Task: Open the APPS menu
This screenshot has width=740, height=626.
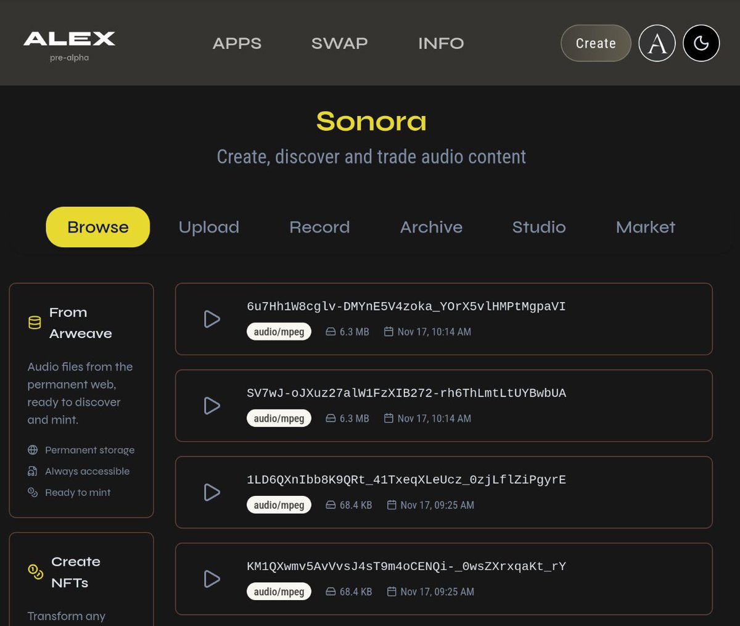Action: pos(237,43)
